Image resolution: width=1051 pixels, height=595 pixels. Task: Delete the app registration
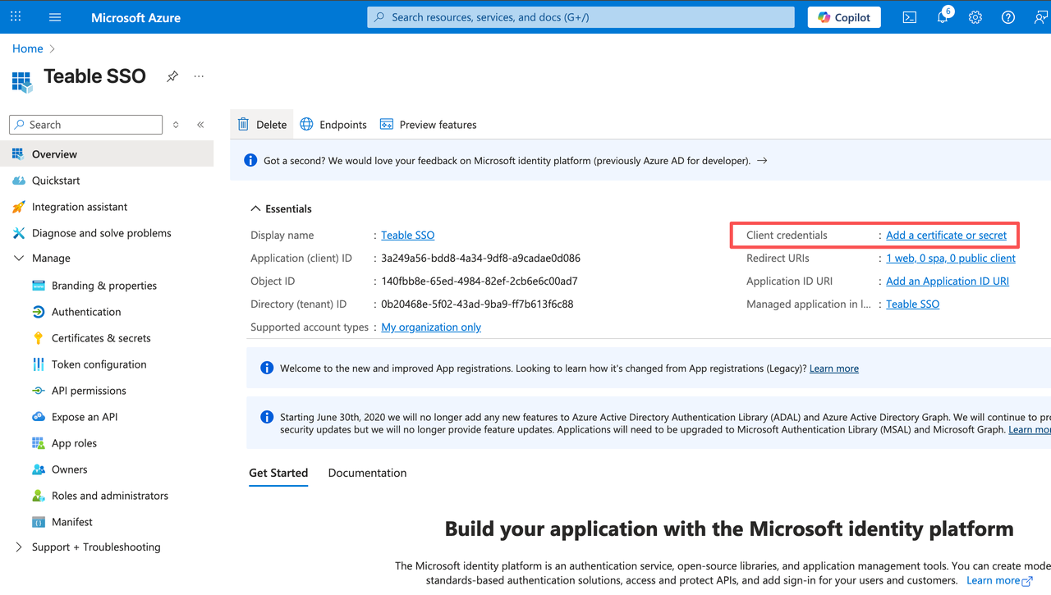pos(262,125)
